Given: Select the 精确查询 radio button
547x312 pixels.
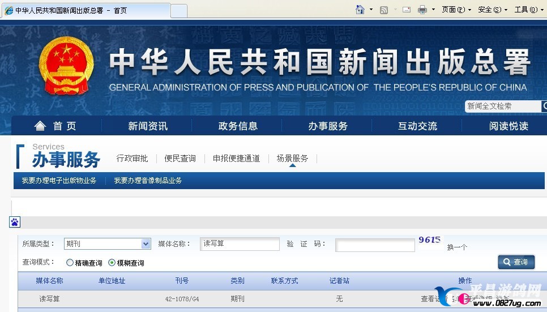Looking at the screenshot, I should (x=70, y=263).
